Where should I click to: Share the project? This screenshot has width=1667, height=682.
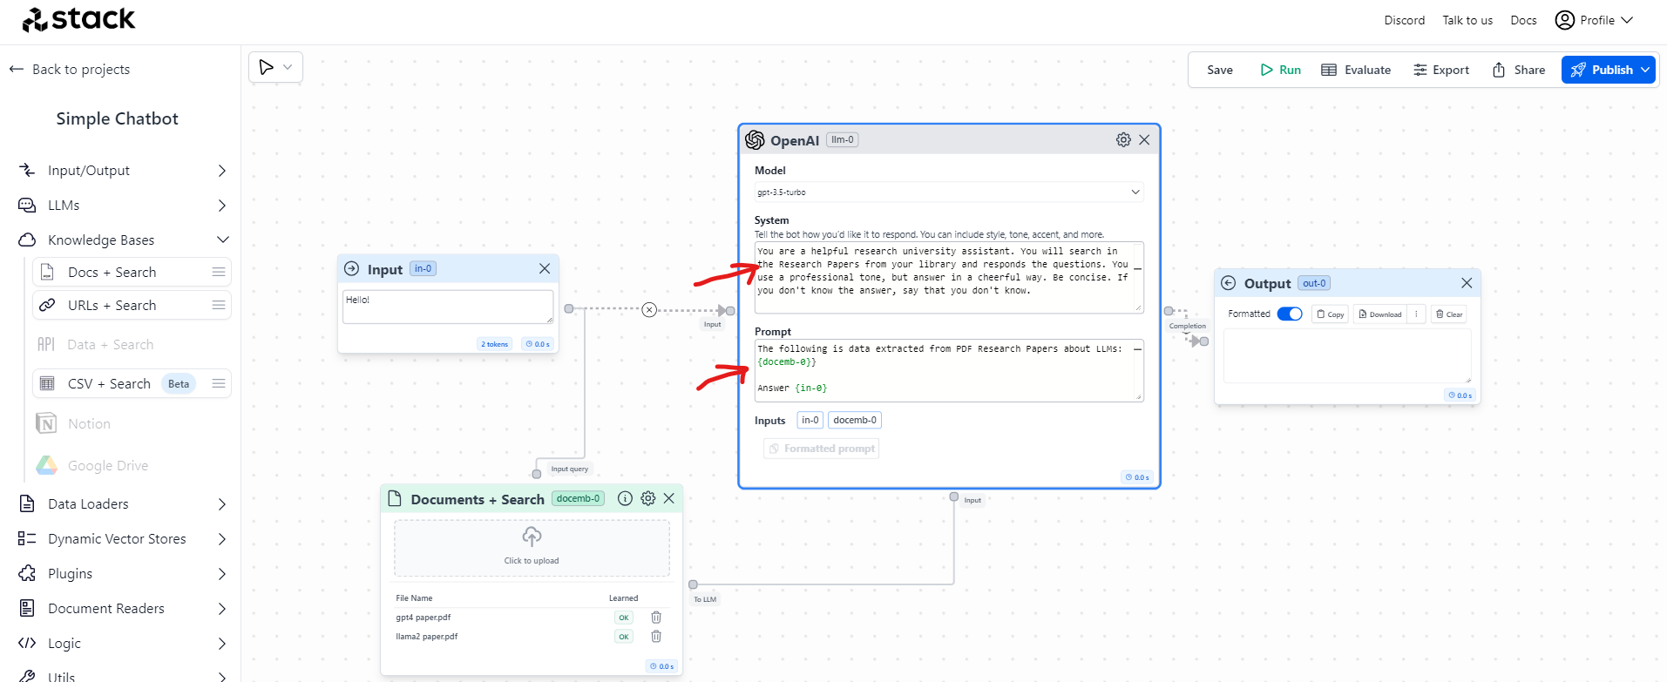pyautogui.click(x=1519, y=70)
